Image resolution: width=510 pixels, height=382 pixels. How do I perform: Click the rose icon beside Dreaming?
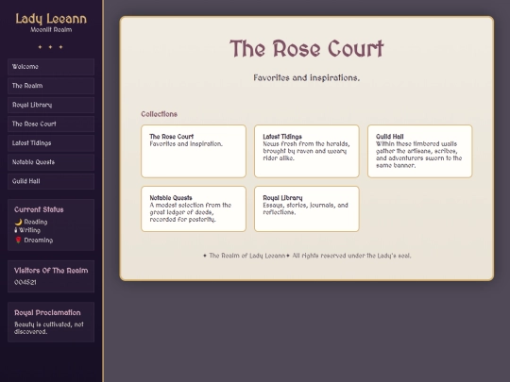(18, 241)
